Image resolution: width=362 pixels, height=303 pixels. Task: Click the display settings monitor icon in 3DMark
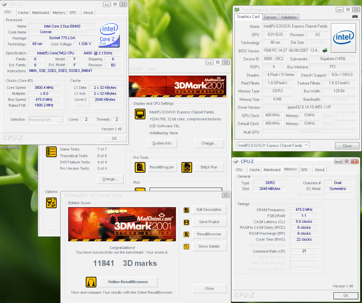pos(140,114)
